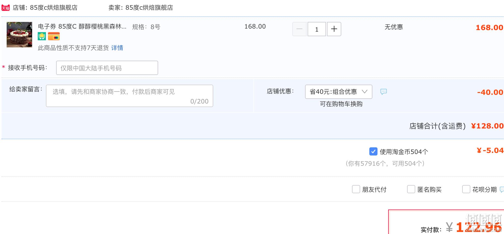Decrease quantity with the minus button
Viewport: 504px width, 234px height.
(299, 29)
